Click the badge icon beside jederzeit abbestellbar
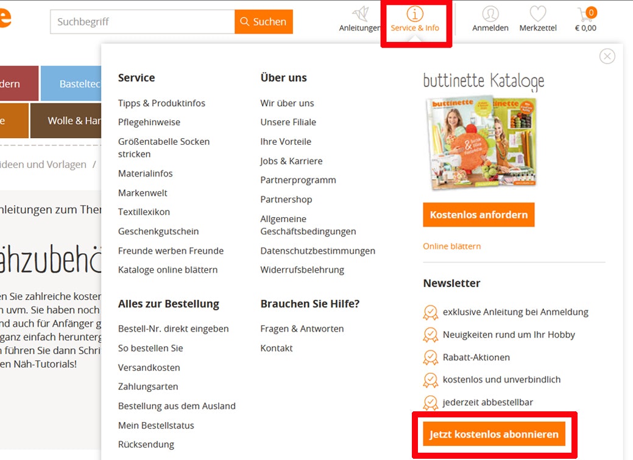The height and width of the screenshot is (460, 633). 431,403
